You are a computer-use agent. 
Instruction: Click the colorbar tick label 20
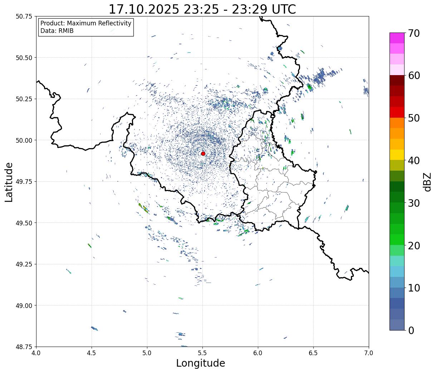tap(413, 245)
